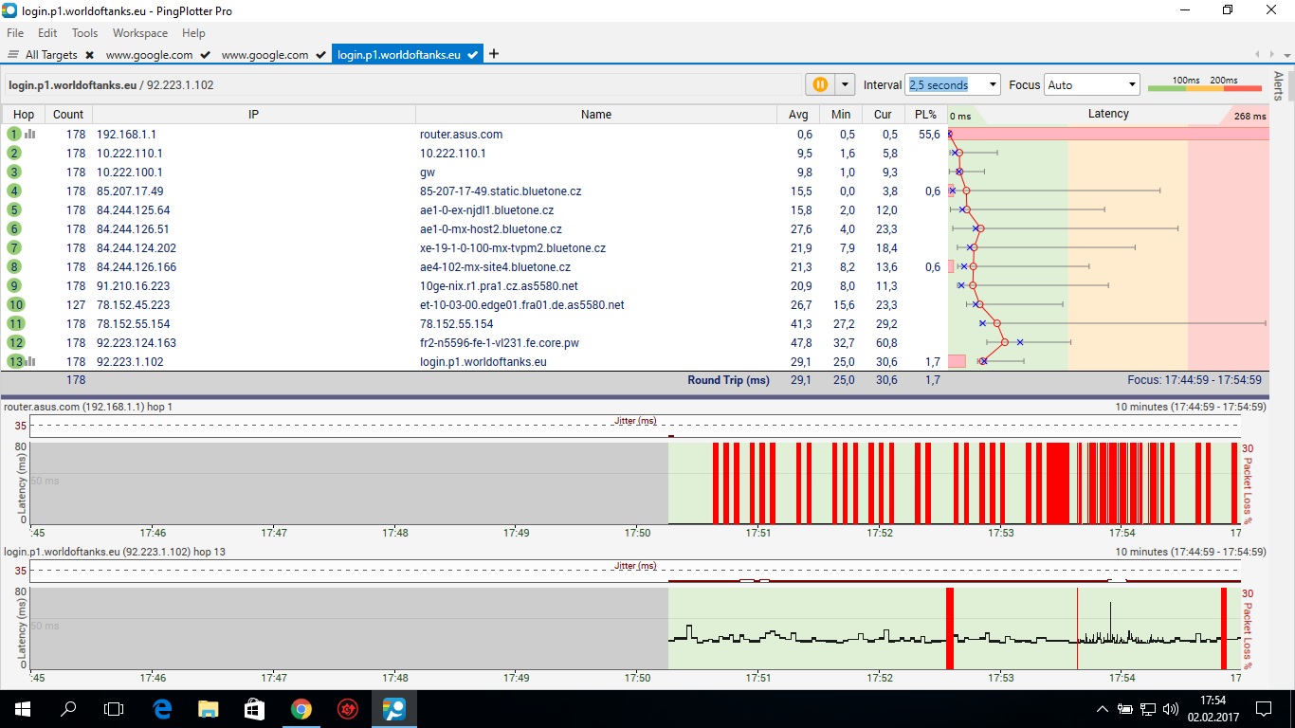
Task: Open the dropdown arrow beside the pause button
Action: coord(844,84)
